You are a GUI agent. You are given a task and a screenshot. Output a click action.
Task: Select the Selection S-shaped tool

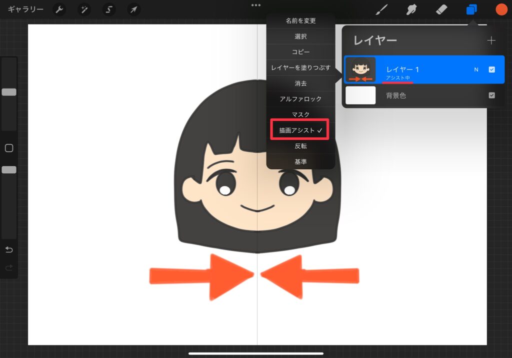pos(108,10)
